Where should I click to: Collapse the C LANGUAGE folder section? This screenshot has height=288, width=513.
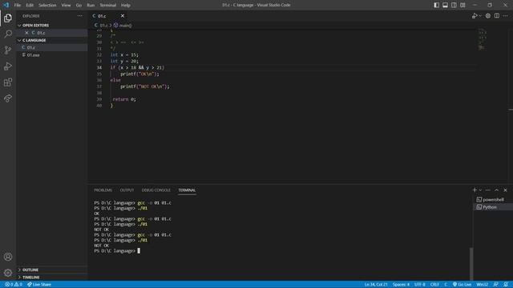coord(52,40)
